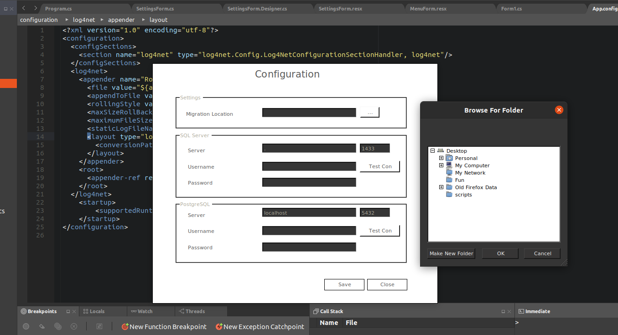Switch to the Program.cs tab
This screenshot has width=618, height=335.
[x=85, y=9]
